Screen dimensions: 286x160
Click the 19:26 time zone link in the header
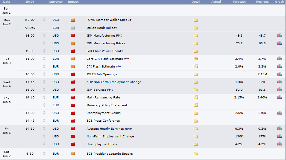tap(30, 1)
